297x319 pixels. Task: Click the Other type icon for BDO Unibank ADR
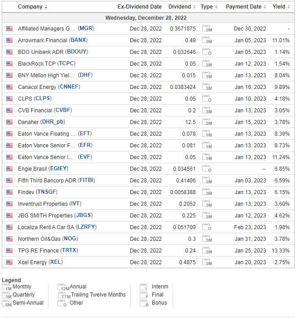pos(207,52)
